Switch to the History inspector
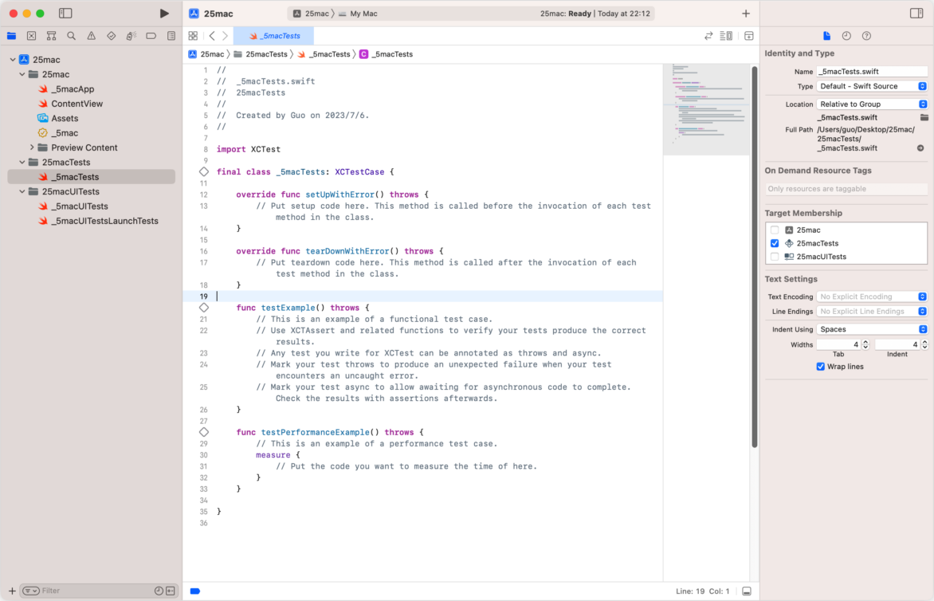The width and height of the screenshot is (934, 601). pyautogui.click(x=846, y=36)
